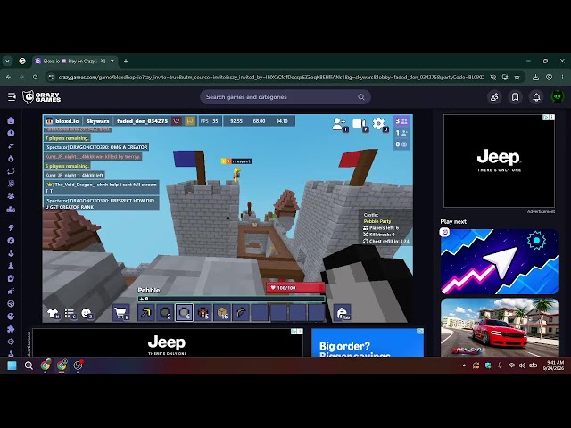Open Updated games loop icon in sidebar

coord(11,171)
